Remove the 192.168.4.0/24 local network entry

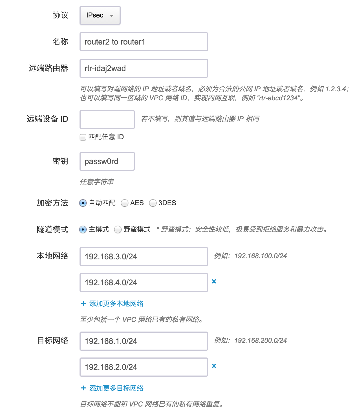pos(214,281)
